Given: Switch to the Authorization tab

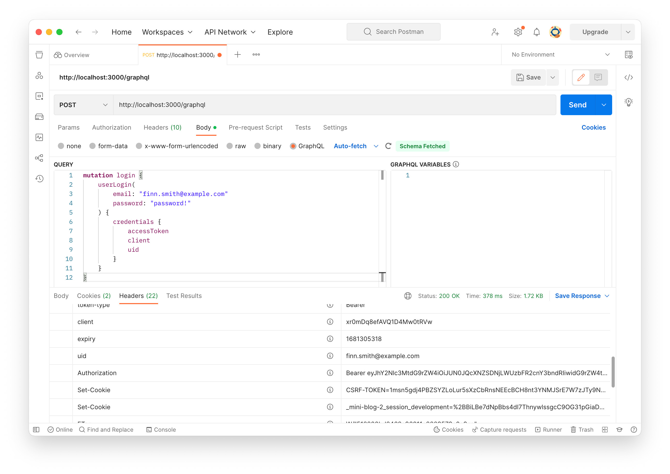Looking at the screenshot, I should click(x=112, y=127).
